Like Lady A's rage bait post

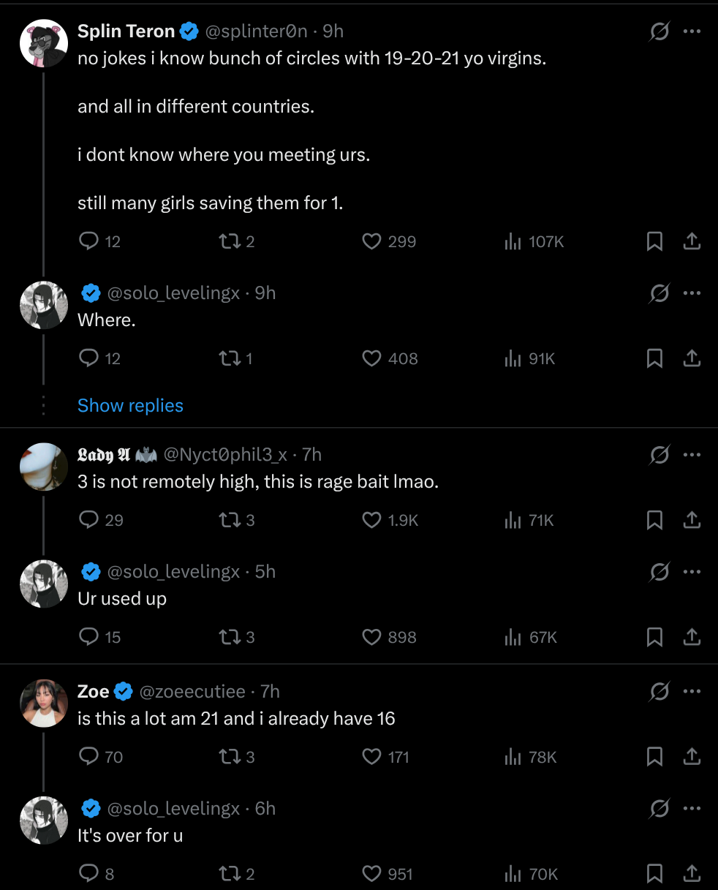(x=372, y=520)
